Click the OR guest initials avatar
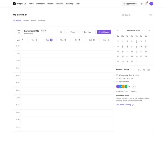The image size is (166, 143). click(x=129, y=86)
